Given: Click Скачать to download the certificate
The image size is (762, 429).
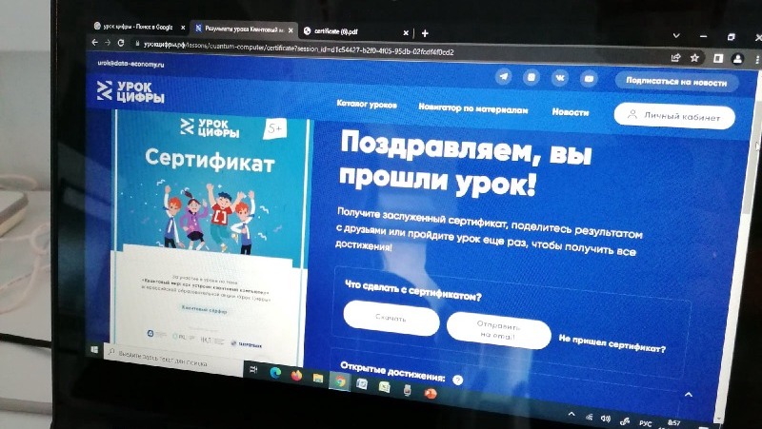Looking at the screenshot, I should (x=391, y=319).
